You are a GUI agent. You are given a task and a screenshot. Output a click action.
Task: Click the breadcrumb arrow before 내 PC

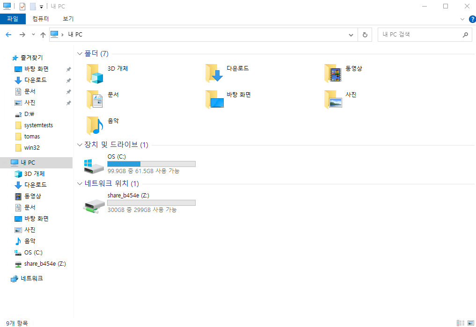[x=62, y=35]
